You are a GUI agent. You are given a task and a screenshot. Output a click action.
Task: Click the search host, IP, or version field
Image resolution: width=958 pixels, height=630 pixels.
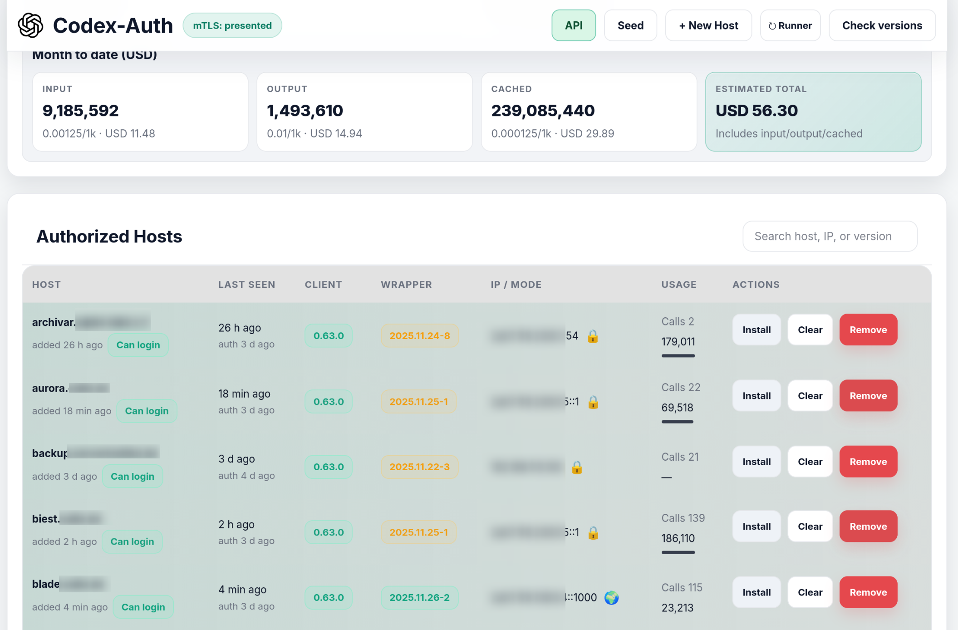tap(830, 236)
